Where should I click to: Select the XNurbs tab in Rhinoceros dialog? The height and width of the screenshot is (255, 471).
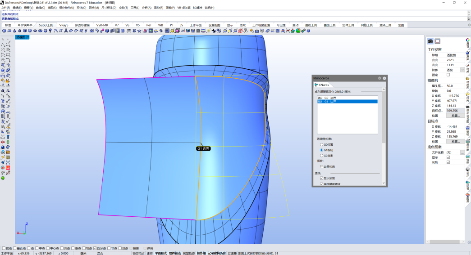323,85
